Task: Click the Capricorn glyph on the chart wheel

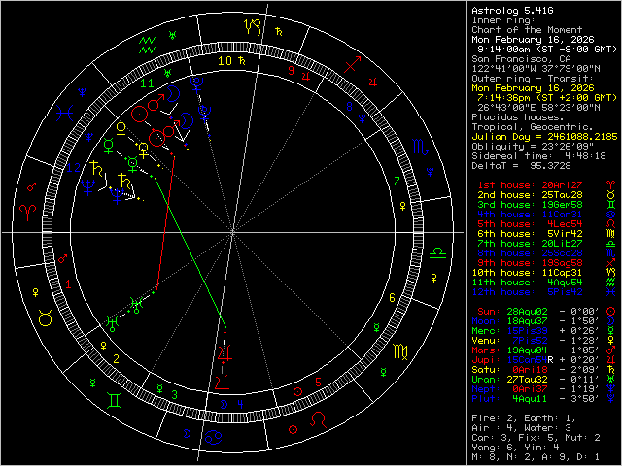Action: [253, 29]
